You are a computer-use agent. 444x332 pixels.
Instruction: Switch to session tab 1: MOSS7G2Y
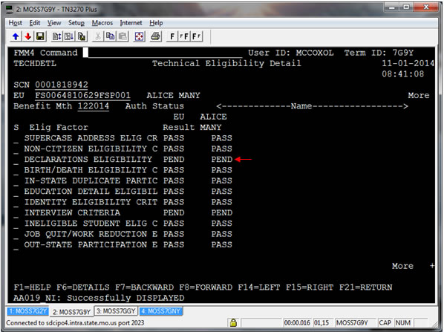click(27, 311)
